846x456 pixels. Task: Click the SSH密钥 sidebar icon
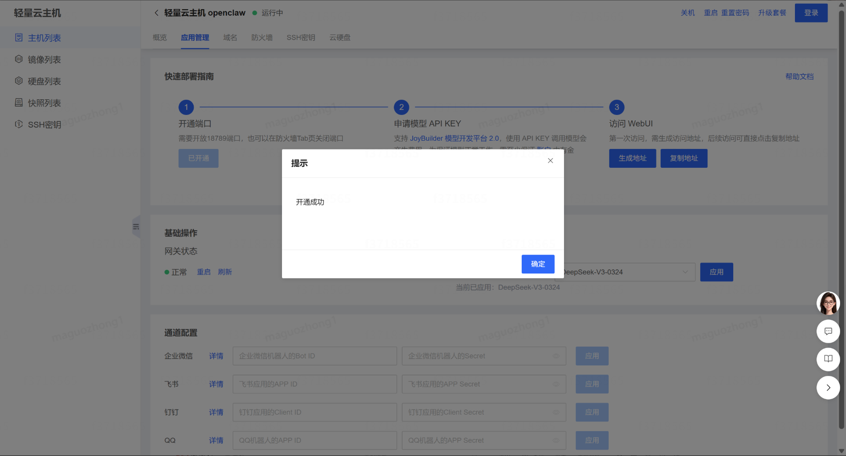tap(19, 124)
